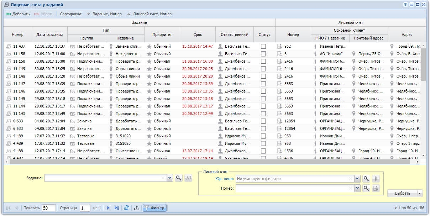Click the person icon beside Юр. лицо search
The image size is (430, 216).
[376, 179]
